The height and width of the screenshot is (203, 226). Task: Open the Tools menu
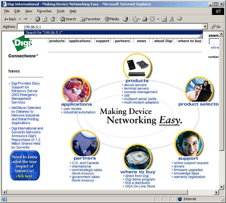[x=60, y=11]
